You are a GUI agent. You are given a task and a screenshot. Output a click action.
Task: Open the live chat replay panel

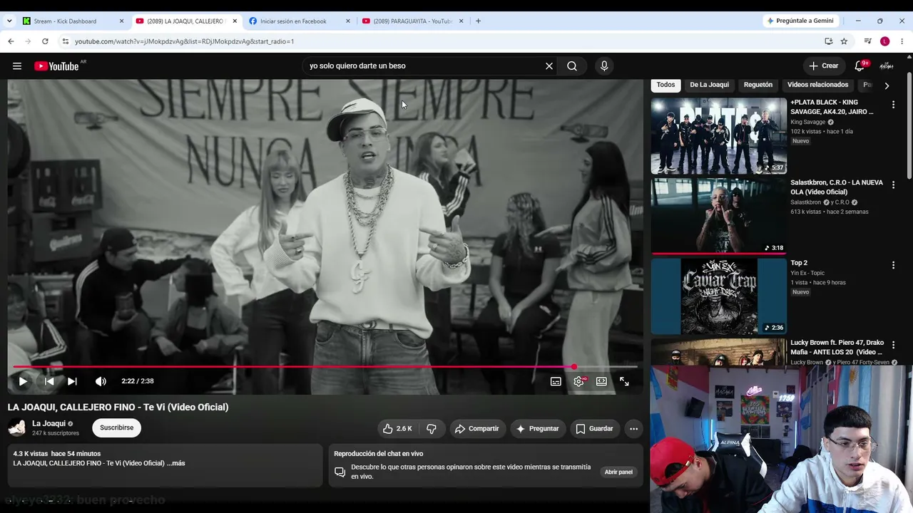click(618, 472)
